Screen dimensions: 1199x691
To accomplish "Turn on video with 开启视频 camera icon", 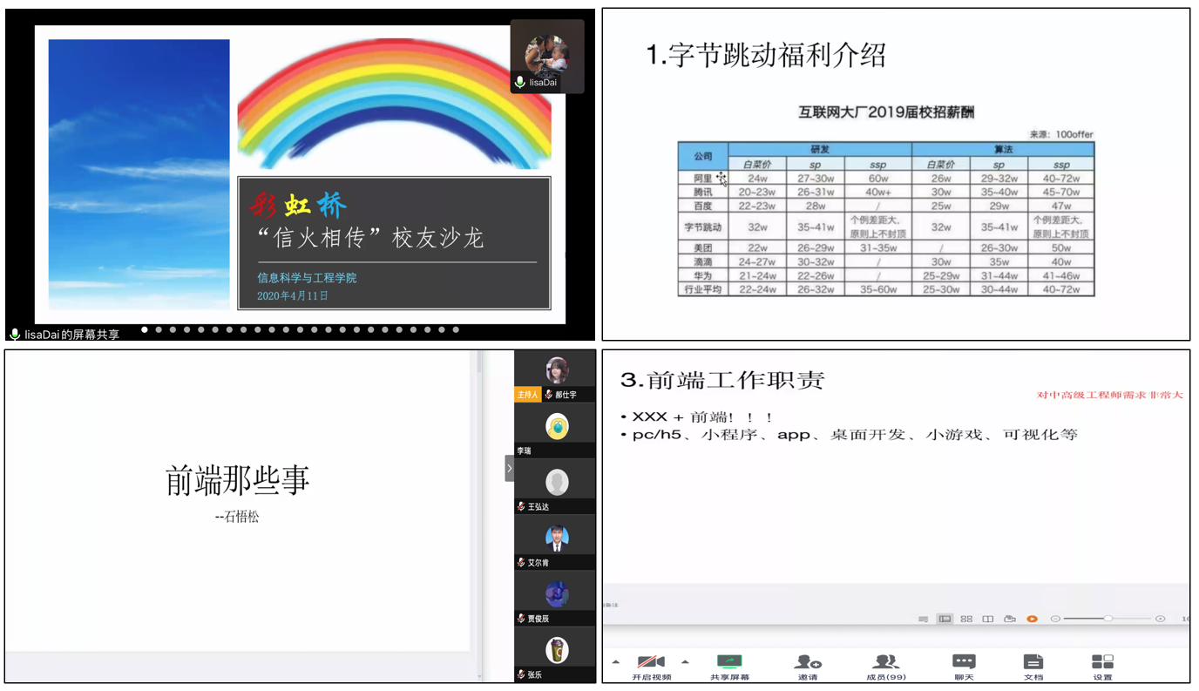I will (651, 662).
